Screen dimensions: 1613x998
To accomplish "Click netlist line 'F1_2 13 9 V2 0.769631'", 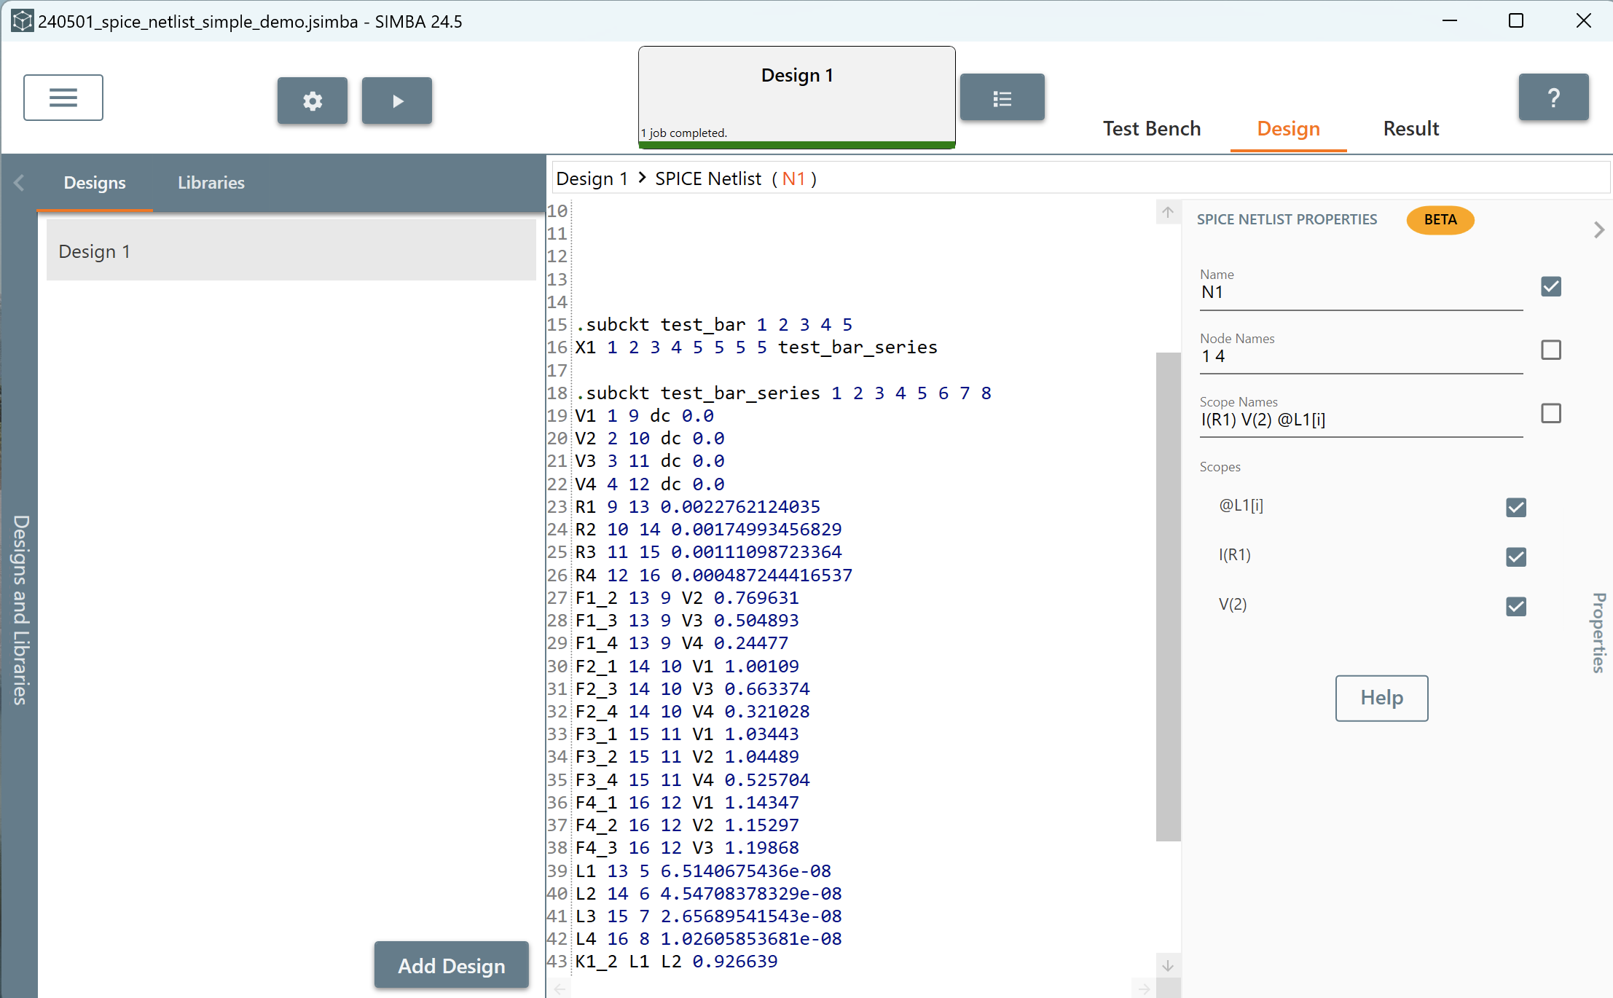I will pyautogui.click(x=687, y=597).
